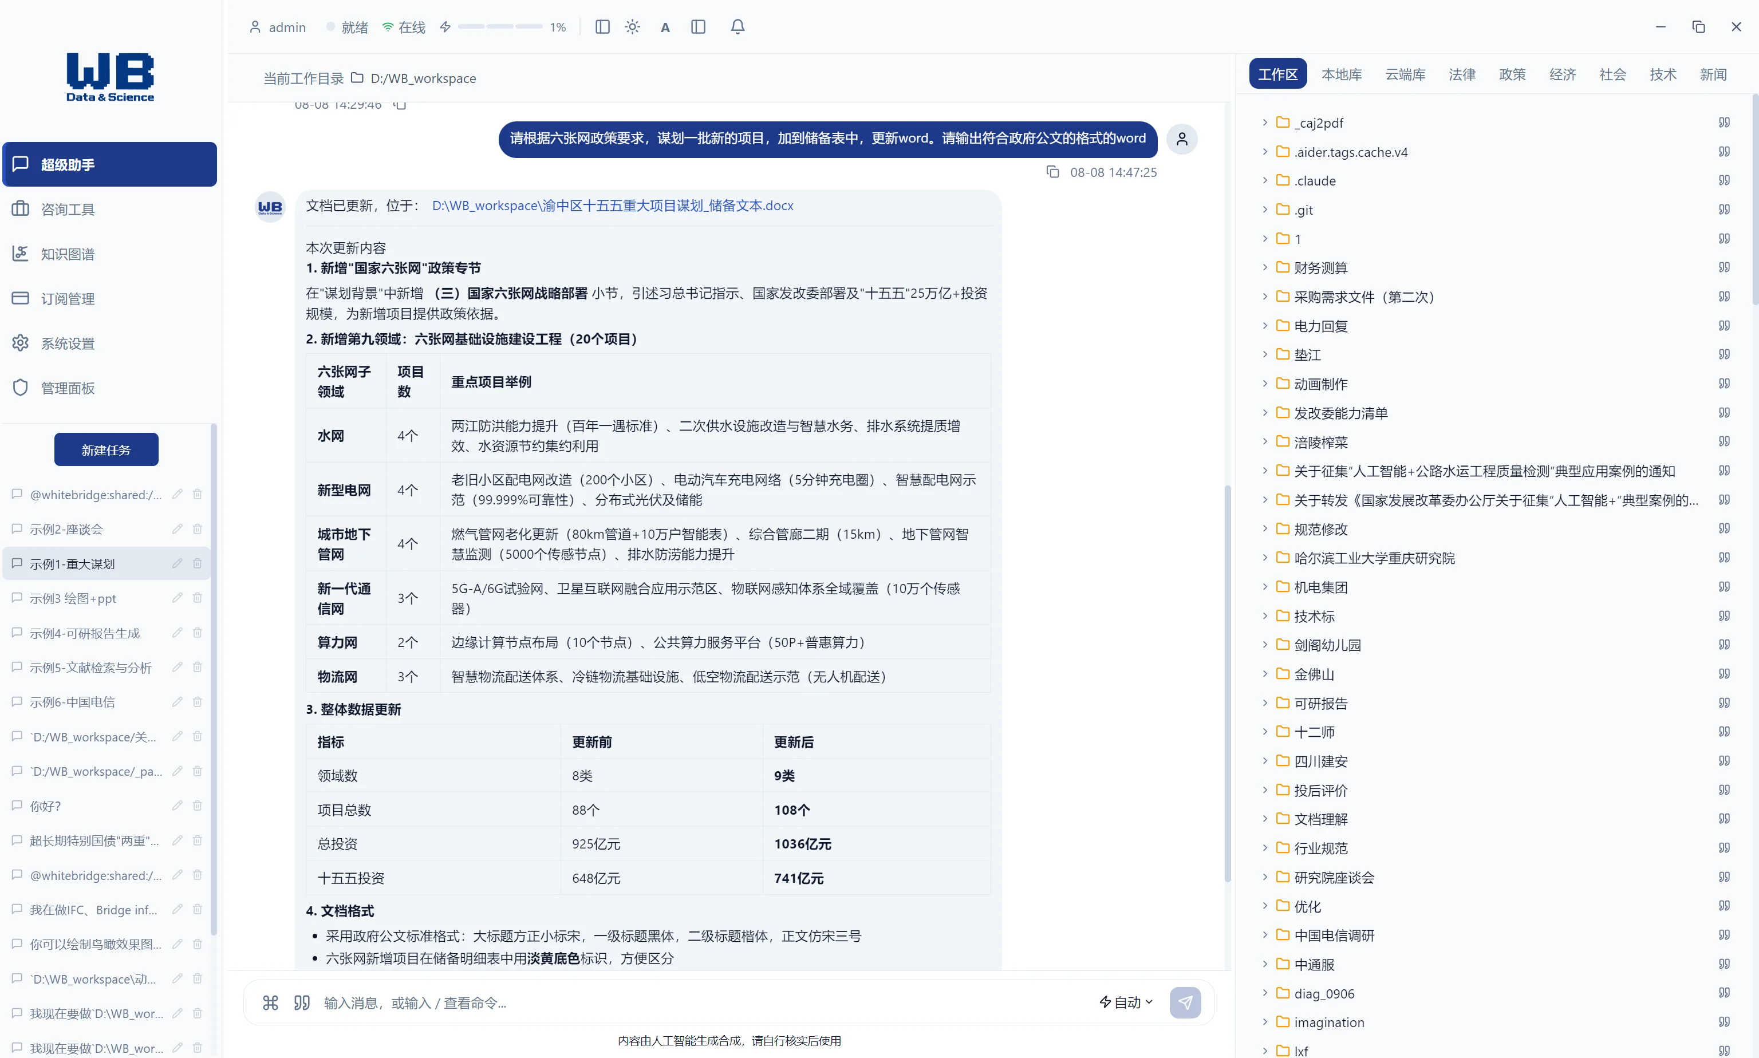Select the 超级助手 button
The height and width of the screenshot is (1058, 1759).
[110, 165]
